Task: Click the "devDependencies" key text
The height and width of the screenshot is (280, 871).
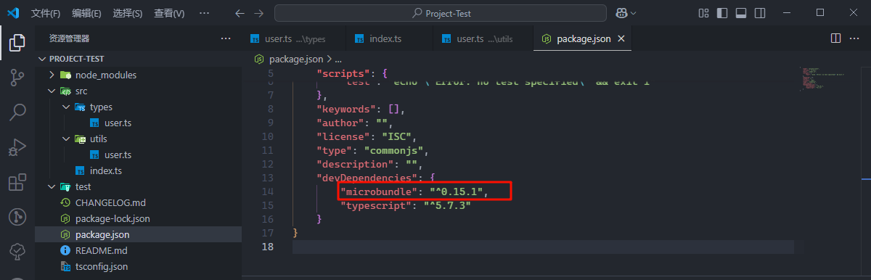Action: [368, 178]
